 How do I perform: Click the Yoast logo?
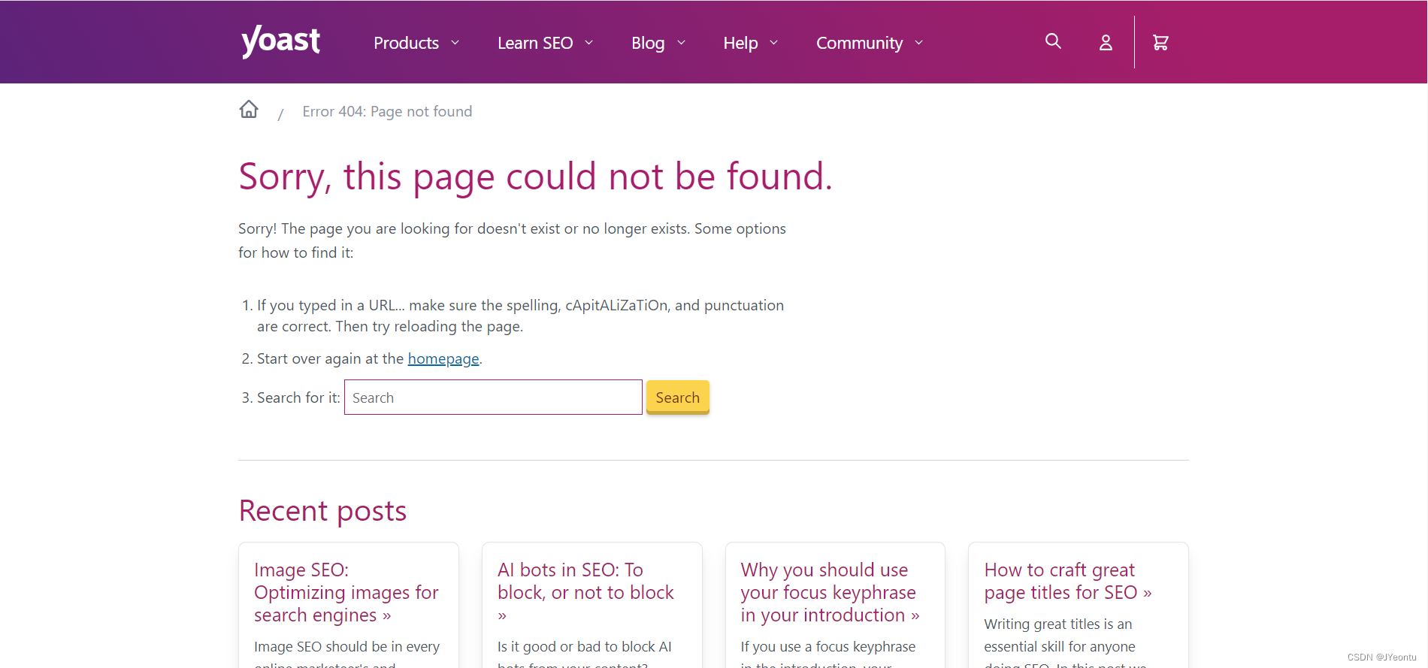280,41
